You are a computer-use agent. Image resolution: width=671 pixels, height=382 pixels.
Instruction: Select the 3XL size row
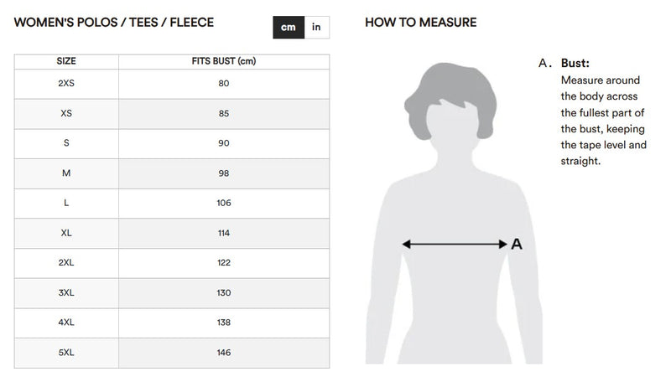(x=172, y=293)
